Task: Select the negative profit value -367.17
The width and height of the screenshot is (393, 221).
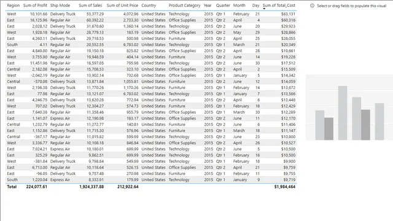Action: 41,137
